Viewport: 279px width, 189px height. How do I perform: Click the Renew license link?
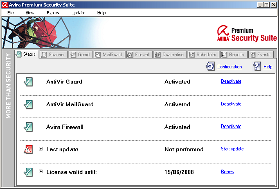(227, 172)
